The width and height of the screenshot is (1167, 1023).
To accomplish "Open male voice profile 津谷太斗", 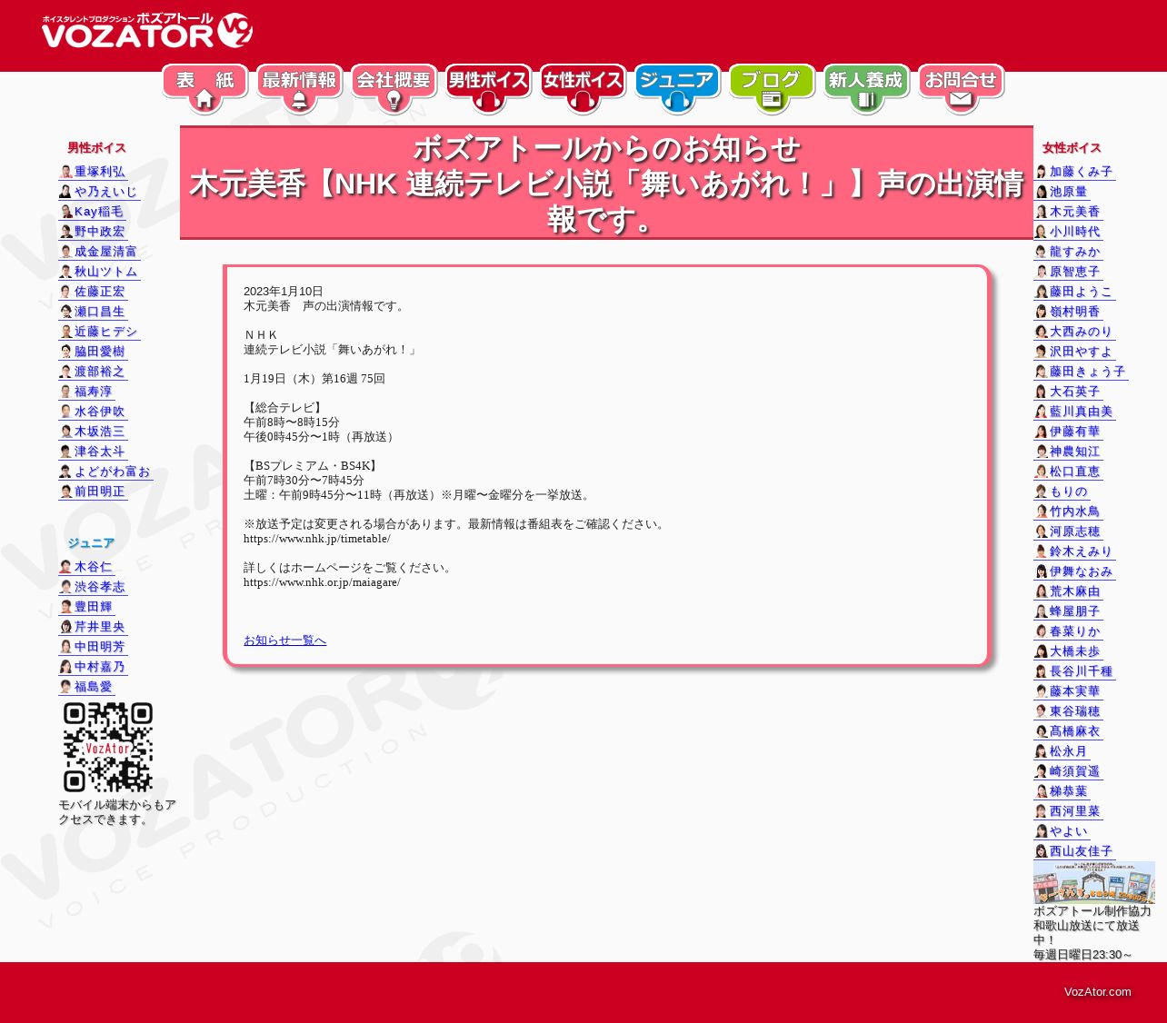I will coord(93,452).
